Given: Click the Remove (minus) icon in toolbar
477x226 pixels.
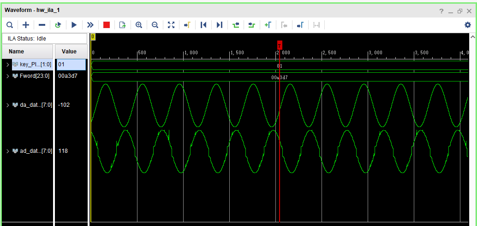Looking at the screenshot, I should pyautogui.click(x=42, y=25).
